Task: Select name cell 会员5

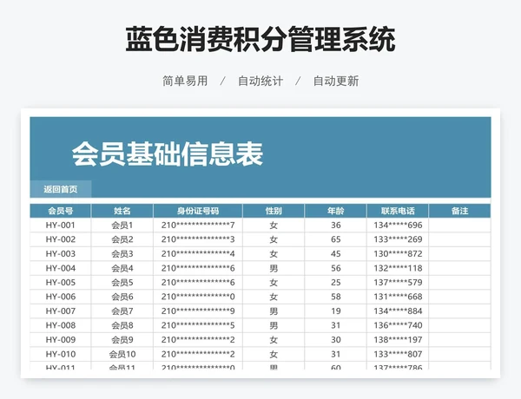Action: (122, 282)
